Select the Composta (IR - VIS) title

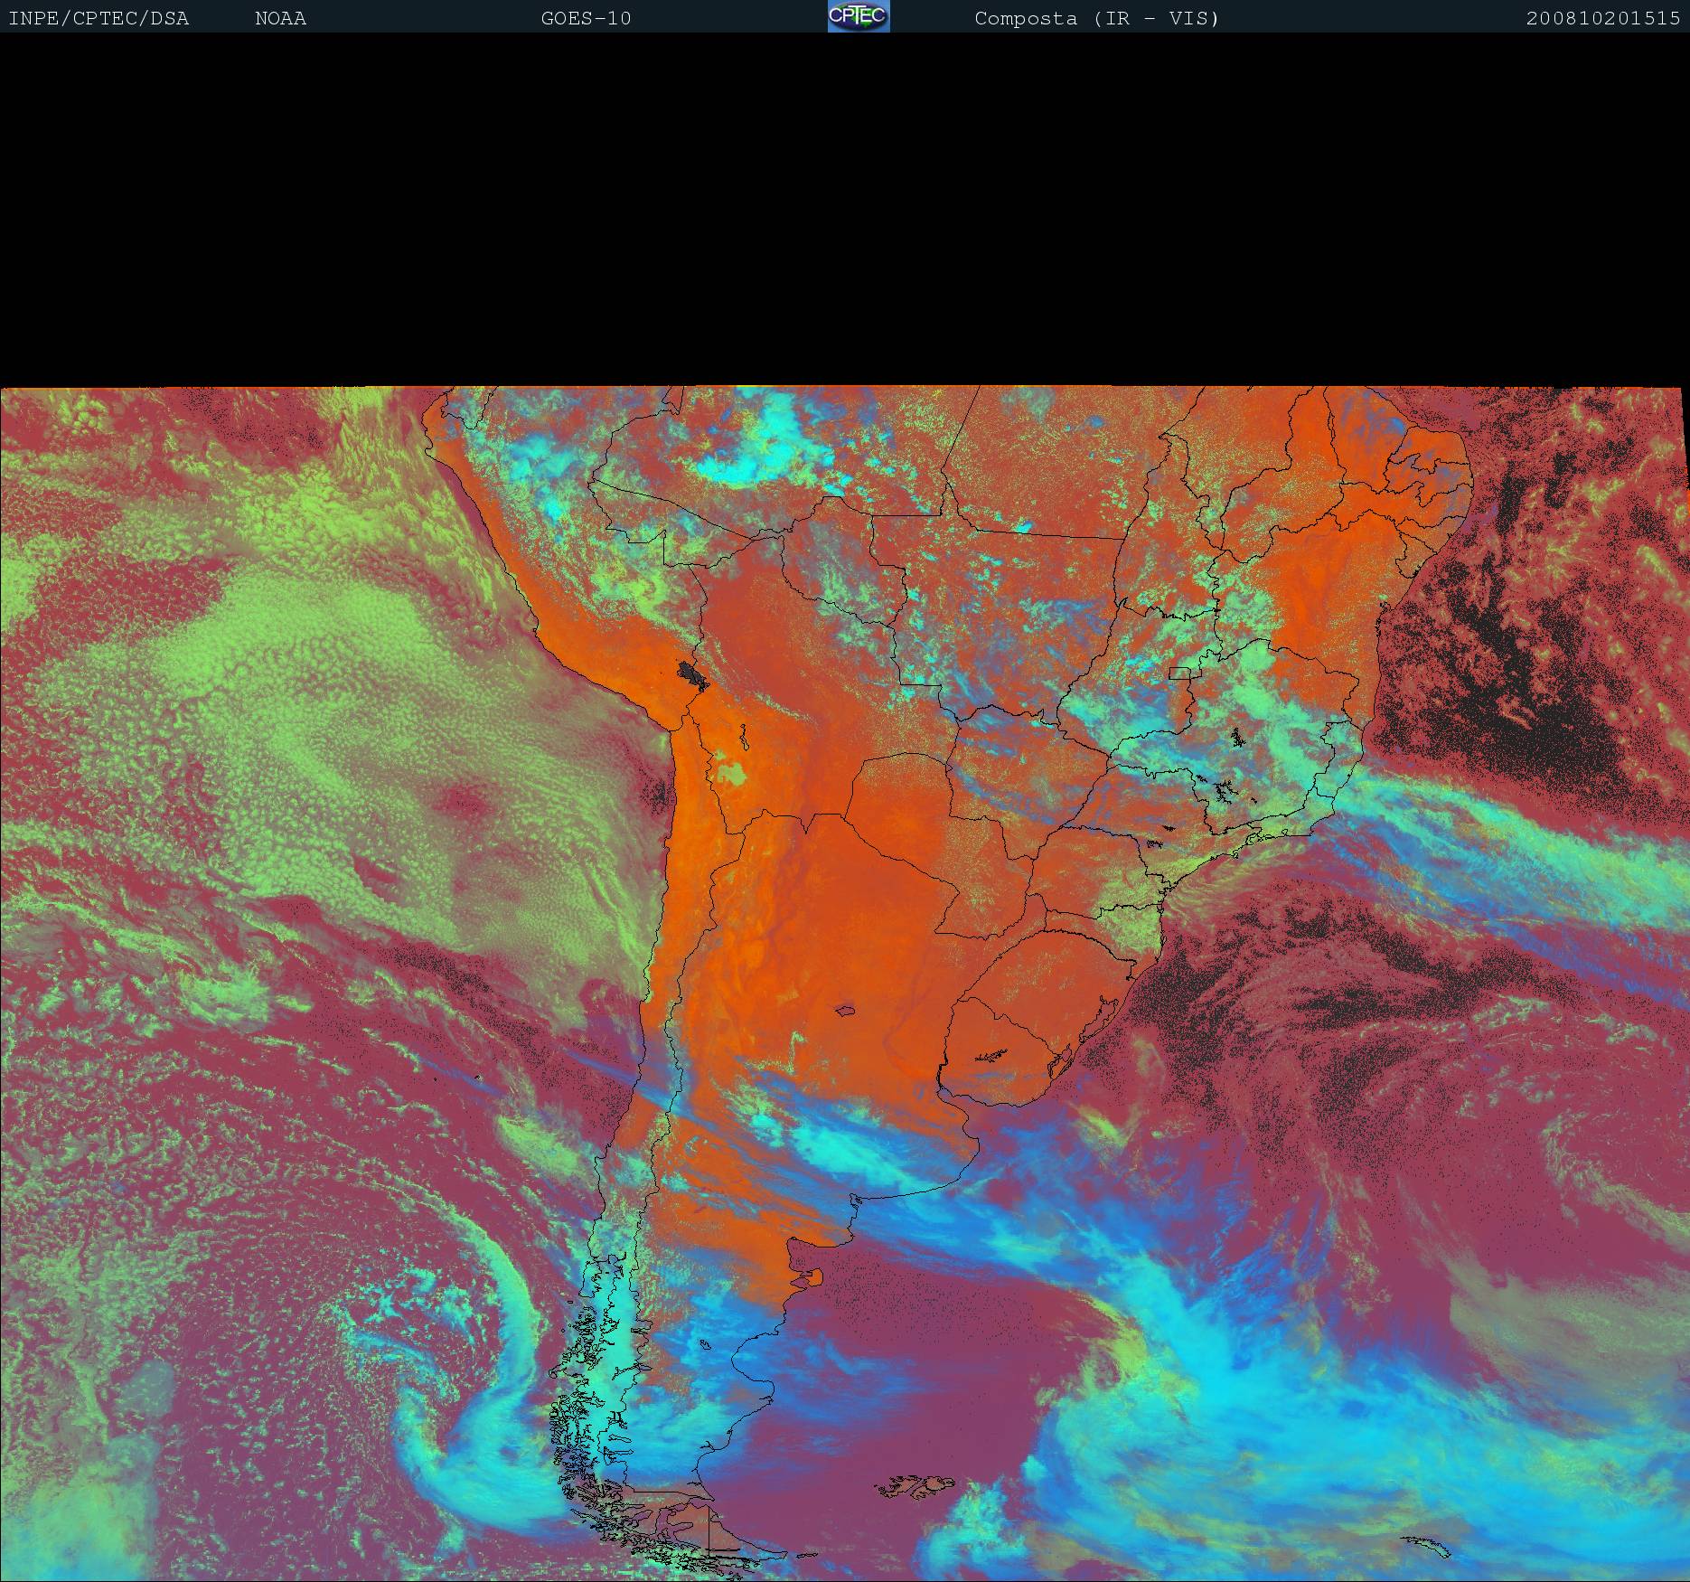(x=1096, y=19)
